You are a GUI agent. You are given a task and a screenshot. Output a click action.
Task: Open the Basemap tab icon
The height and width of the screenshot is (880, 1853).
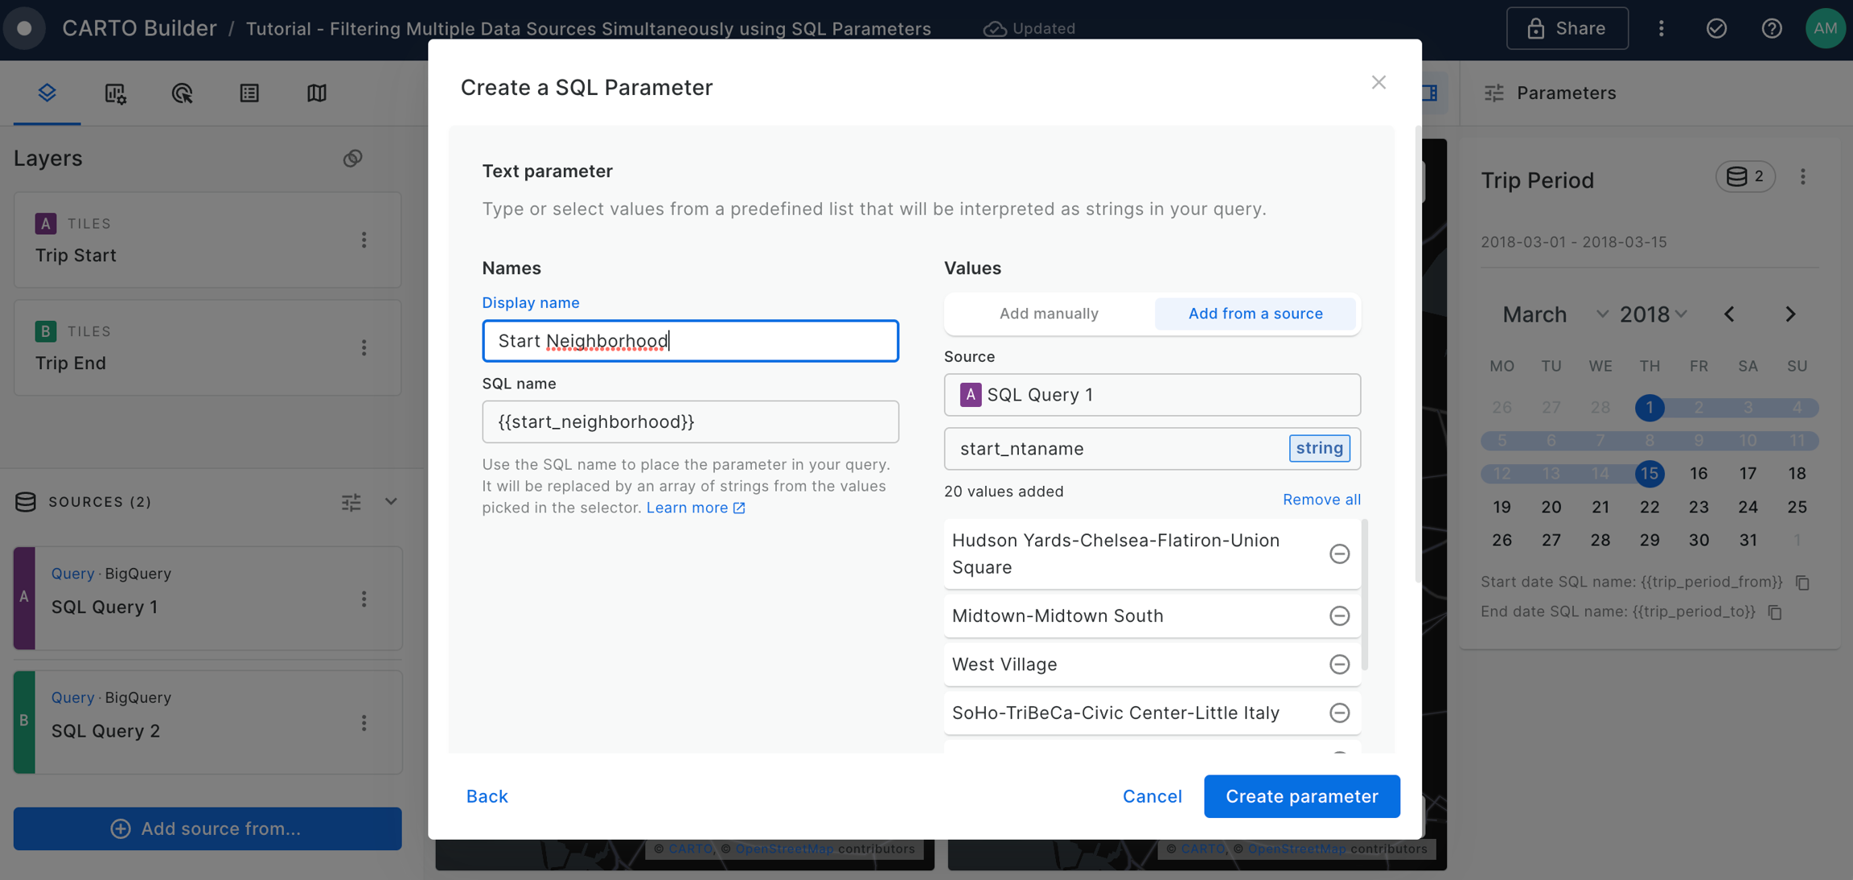pyautogui.click(x=317, y=93)
